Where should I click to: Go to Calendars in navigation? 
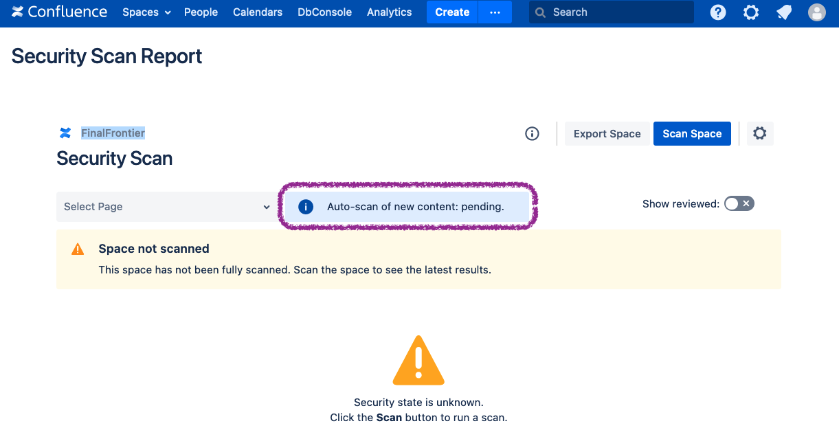click(258, 12)
